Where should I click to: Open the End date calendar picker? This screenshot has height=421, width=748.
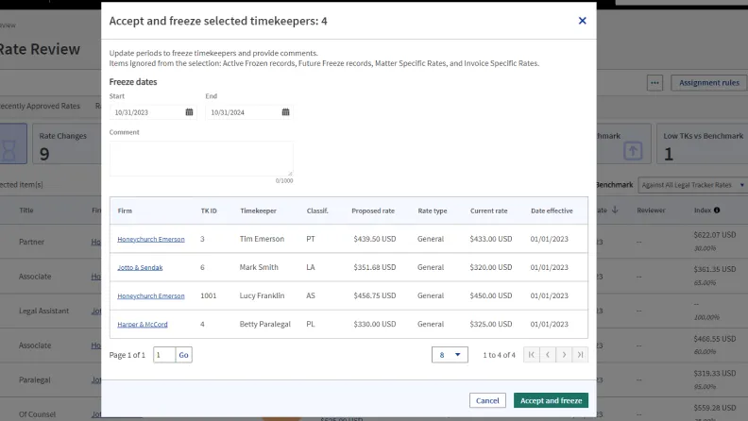285,112
